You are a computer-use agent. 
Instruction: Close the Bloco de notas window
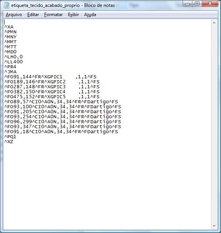click(x=210, y=3)
